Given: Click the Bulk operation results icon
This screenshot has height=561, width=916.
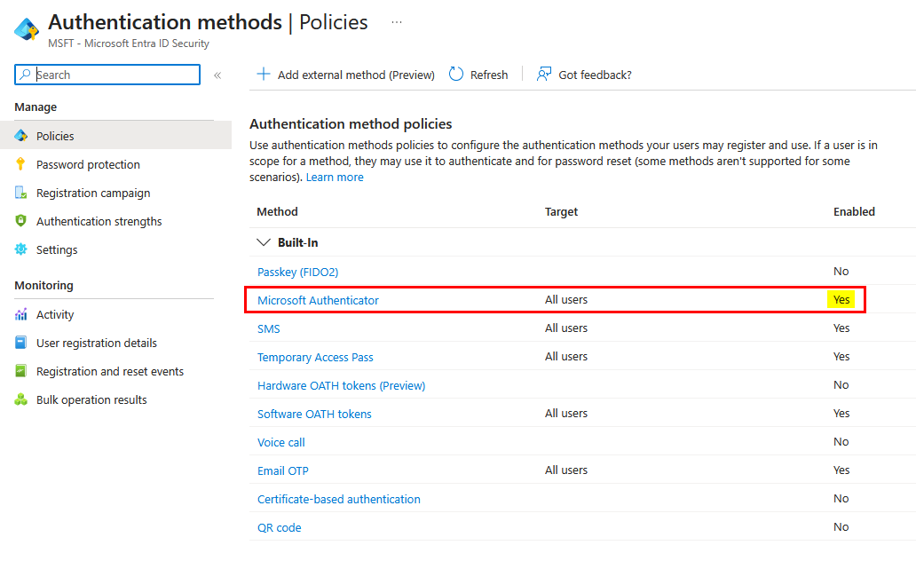Looking at the screenshot, I should coord(21,399).
